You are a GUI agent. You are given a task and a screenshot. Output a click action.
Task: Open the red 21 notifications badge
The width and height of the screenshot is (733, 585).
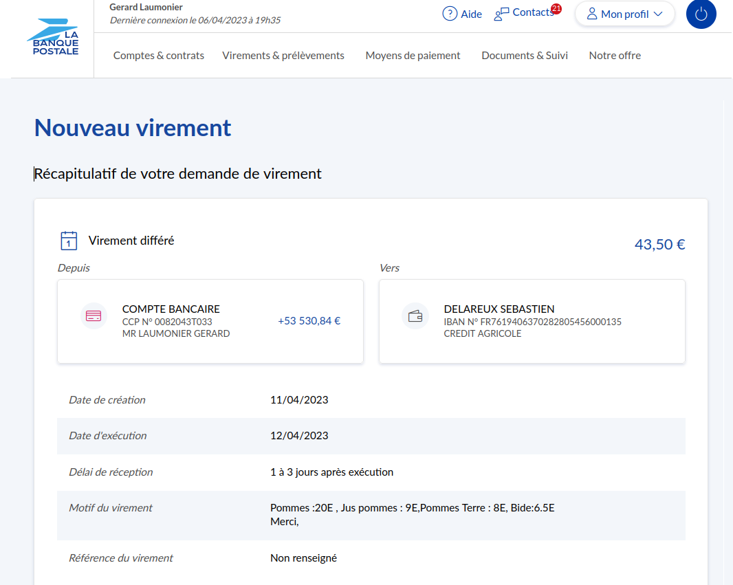tap(556, 9)
